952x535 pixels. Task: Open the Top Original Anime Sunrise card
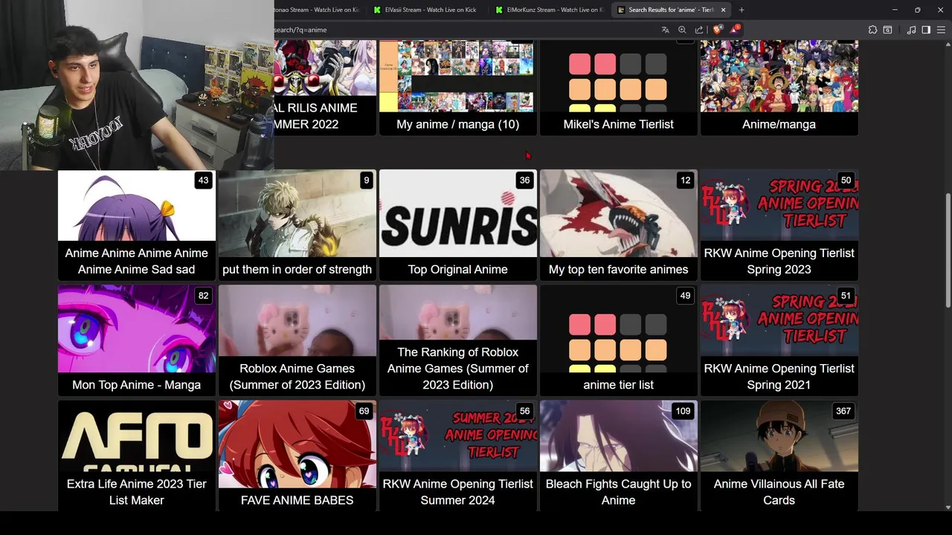(458, 225)
